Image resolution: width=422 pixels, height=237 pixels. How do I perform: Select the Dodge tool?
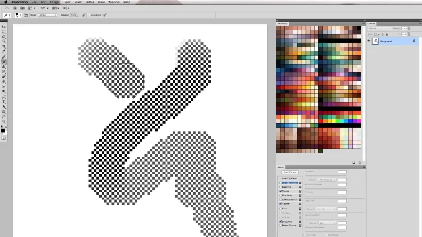pos(3,92)
